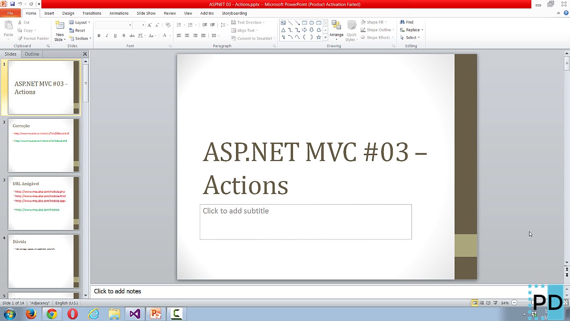This screenshot has height=321, width=570.
Task: Click the subtitle placeholder on slide
Action: [305, 222]
